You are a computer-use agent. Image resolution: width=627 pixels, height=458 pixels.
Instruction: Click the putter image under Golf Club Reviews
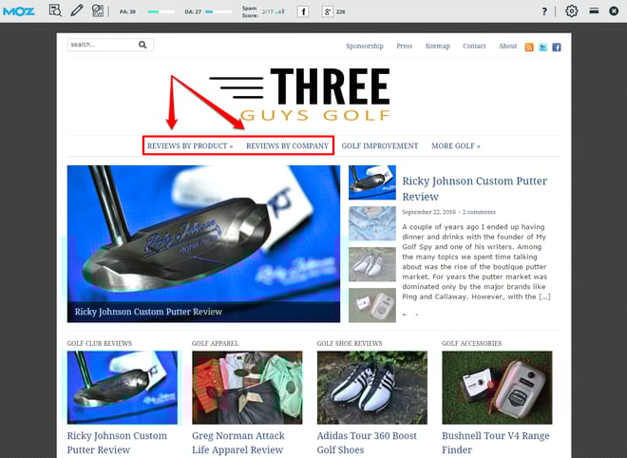pyautogui.click(x=123, y=388)
